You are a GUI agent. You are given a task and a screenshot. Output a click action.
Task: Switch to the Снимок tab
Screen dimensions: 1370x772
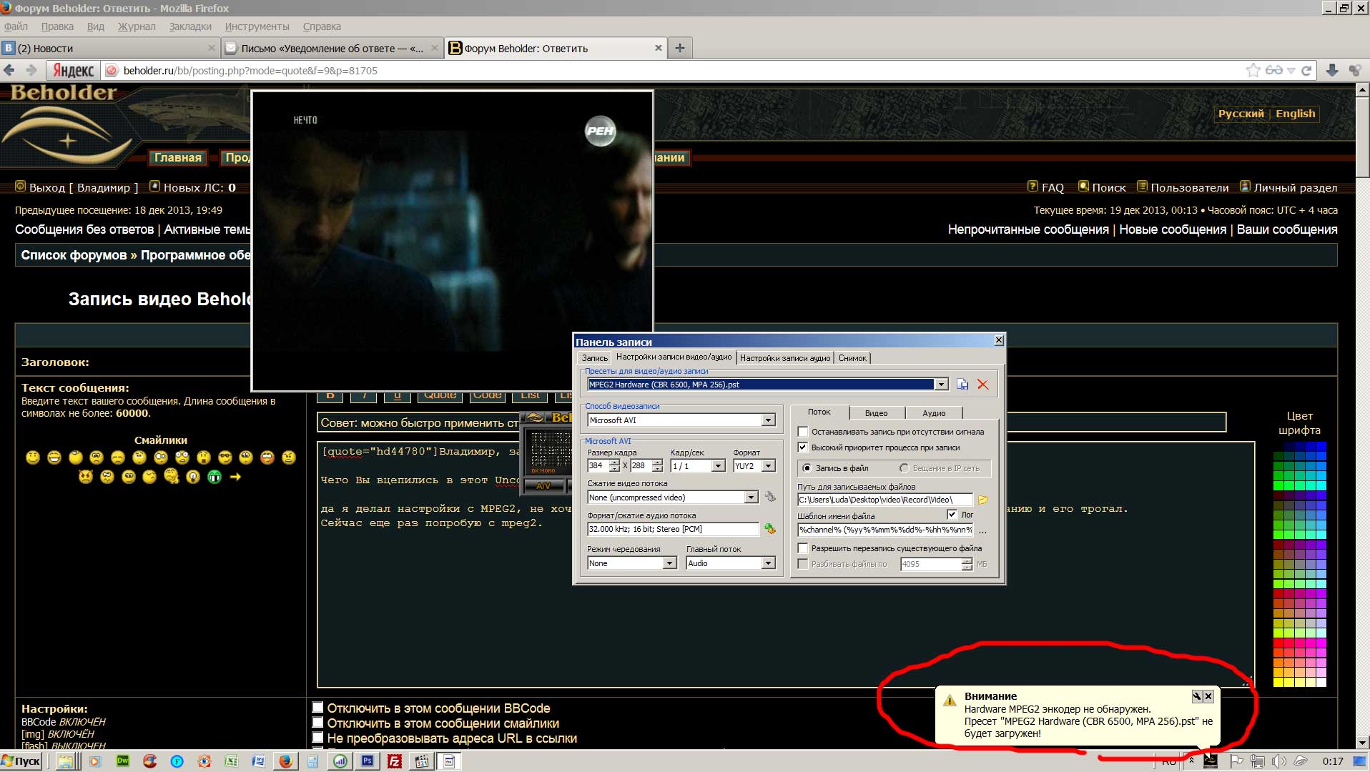[x=852, y=358]
